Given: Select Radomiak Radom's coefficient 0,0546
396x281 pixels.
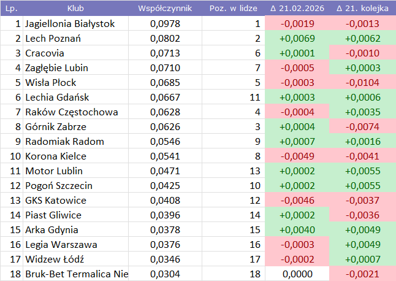Looking at the screenshot, I should [x=165, y=142].
